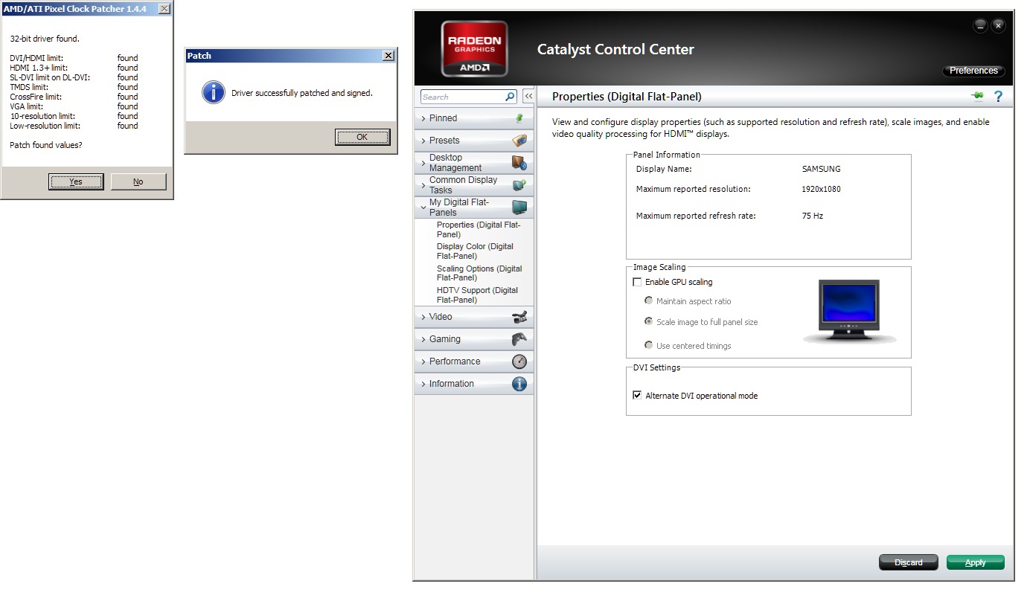
Task: Click No in Pixel Clock Patcher
Action: coord(138,181)
